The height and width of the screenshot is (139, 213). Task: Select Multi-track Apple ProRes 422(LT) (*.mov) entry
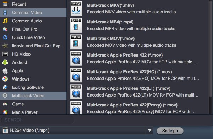pos(139,92)
